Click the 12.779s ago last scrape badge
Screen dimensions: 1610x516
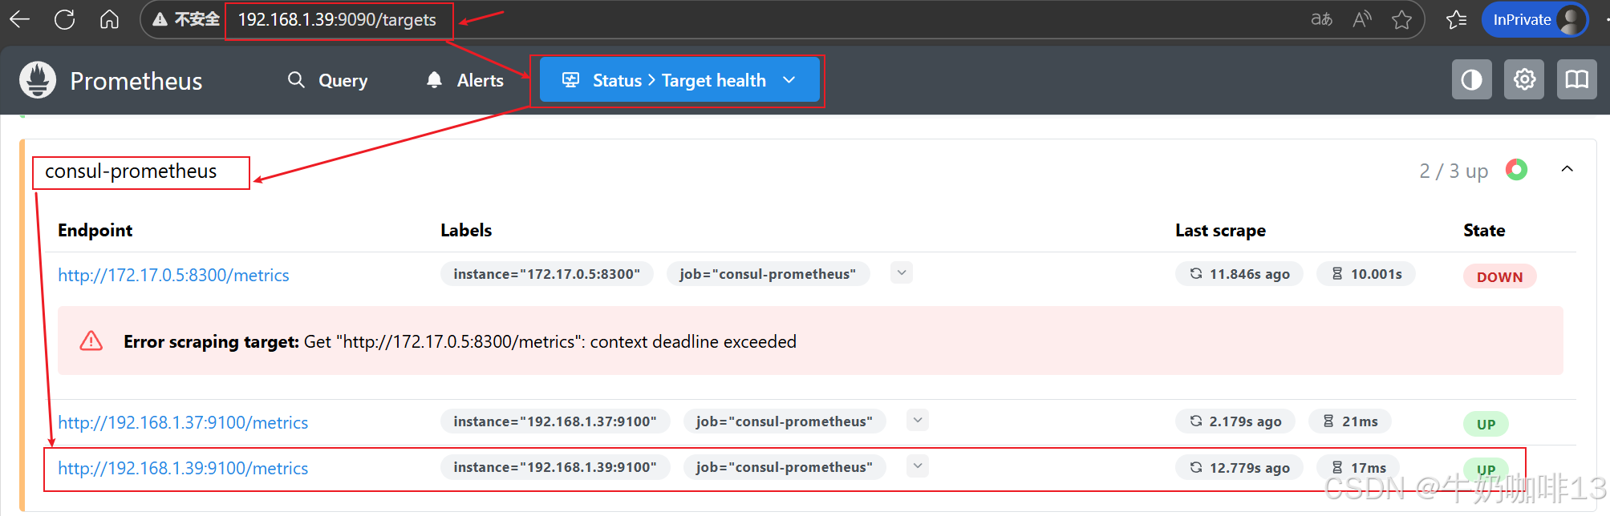1239,468
